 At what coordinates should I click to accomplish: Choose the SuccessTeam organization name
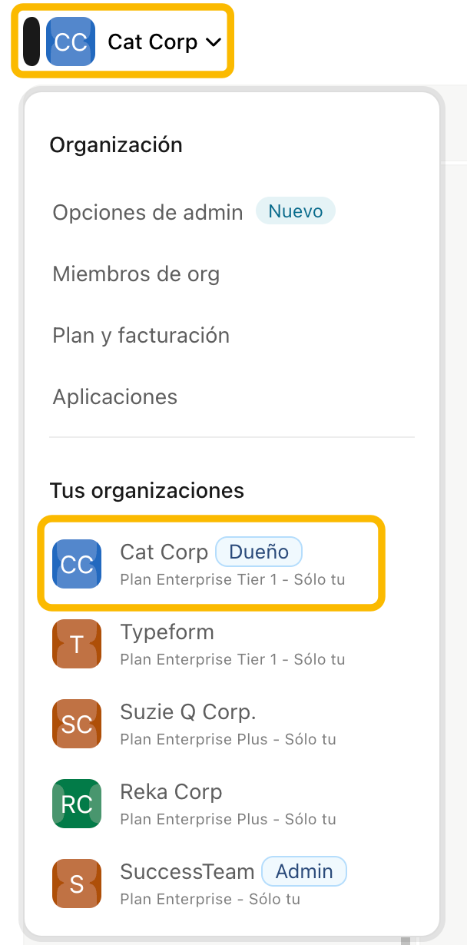coord(187,871)
